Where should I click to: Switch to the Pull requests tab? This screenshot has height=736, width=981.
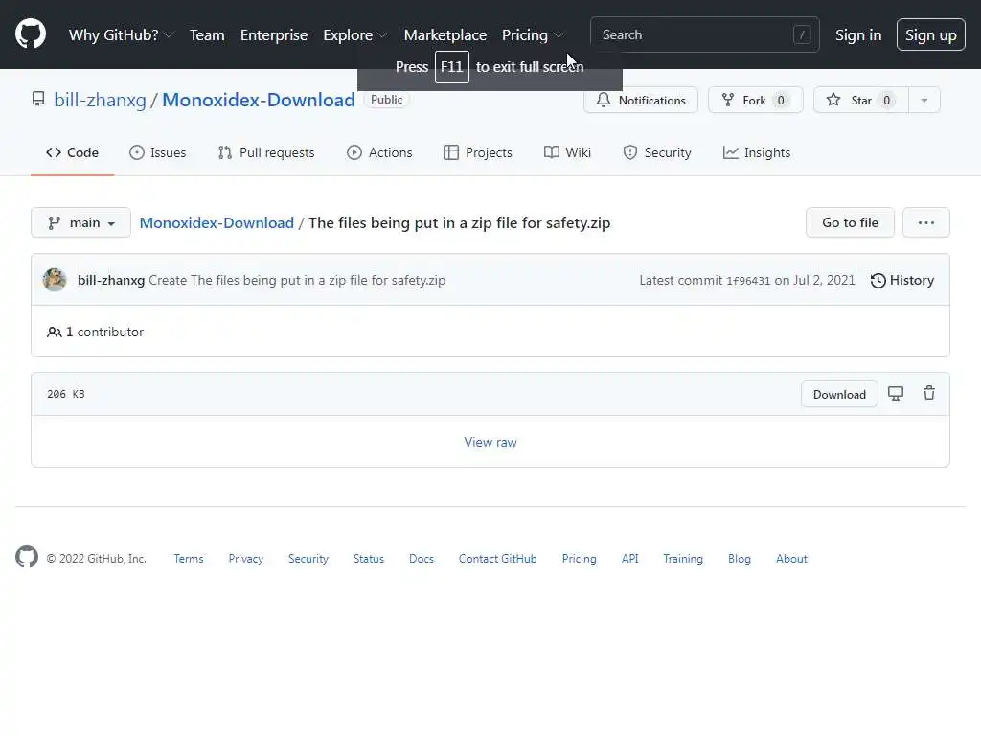coord(266,152)
